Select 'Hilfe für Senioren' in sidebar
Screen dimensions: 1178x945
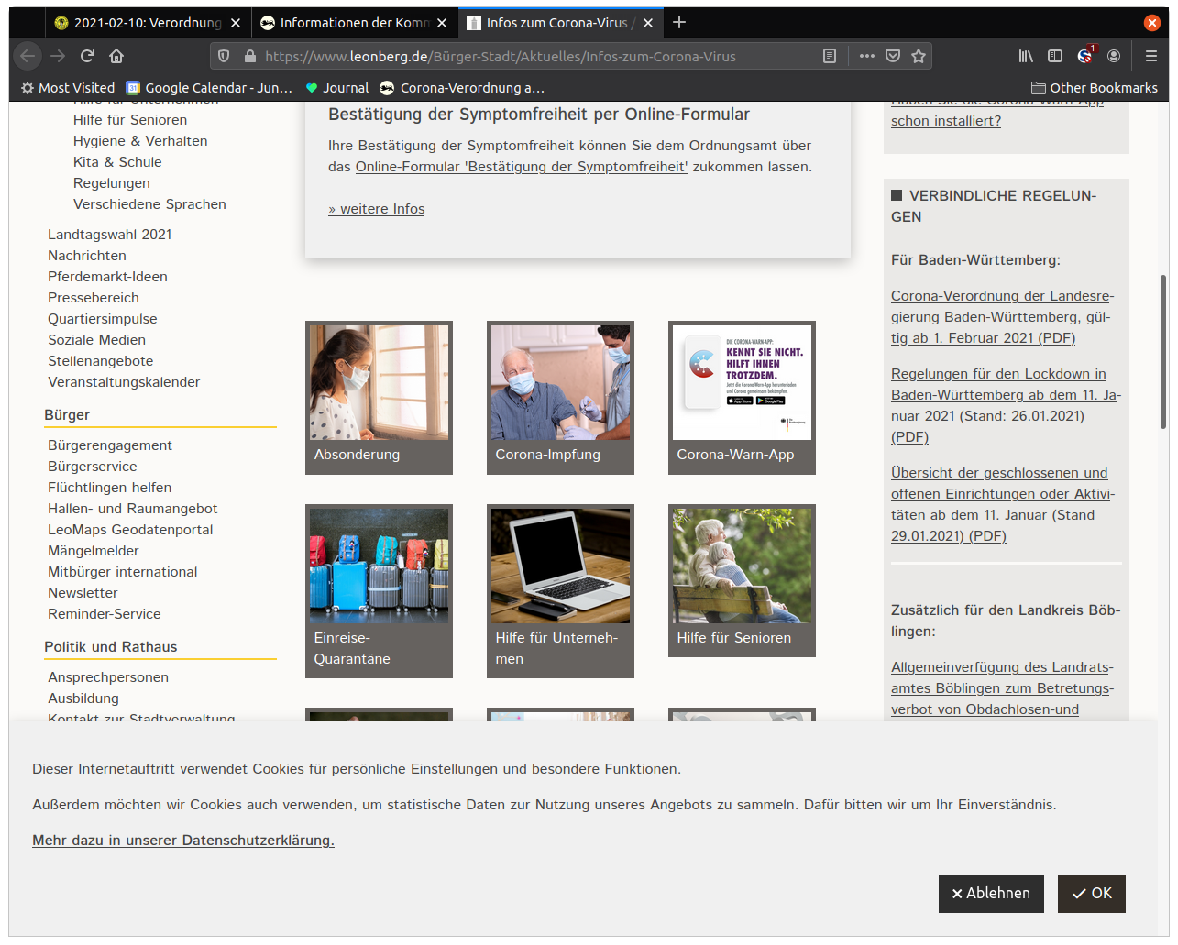click(x=130, y=120)
